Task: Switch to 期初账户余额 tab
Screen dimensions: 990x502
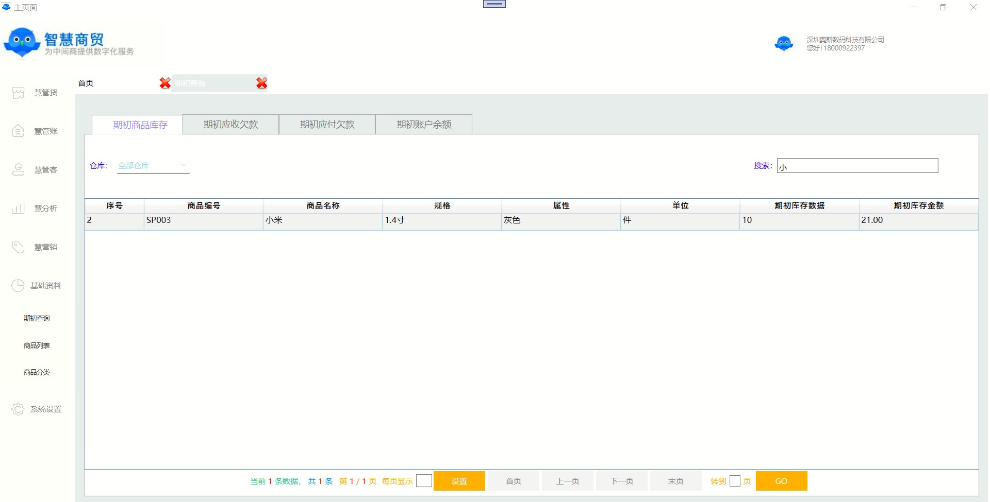Action: (424, 124)
